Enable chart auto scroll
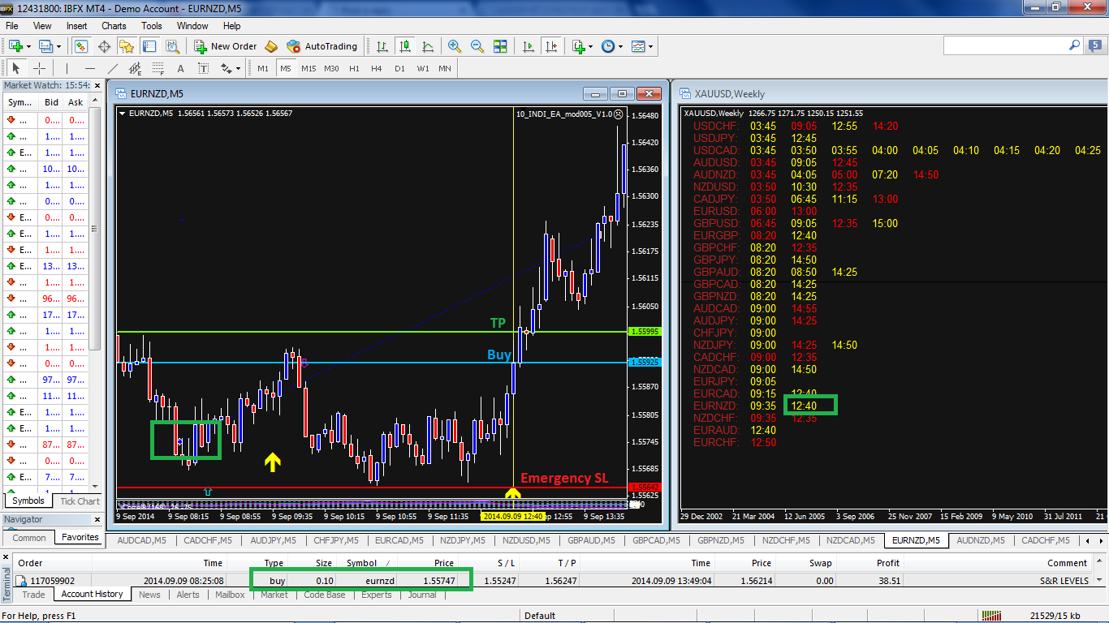The height and width of the screenshot is (623, 1109). coord(529,46)
